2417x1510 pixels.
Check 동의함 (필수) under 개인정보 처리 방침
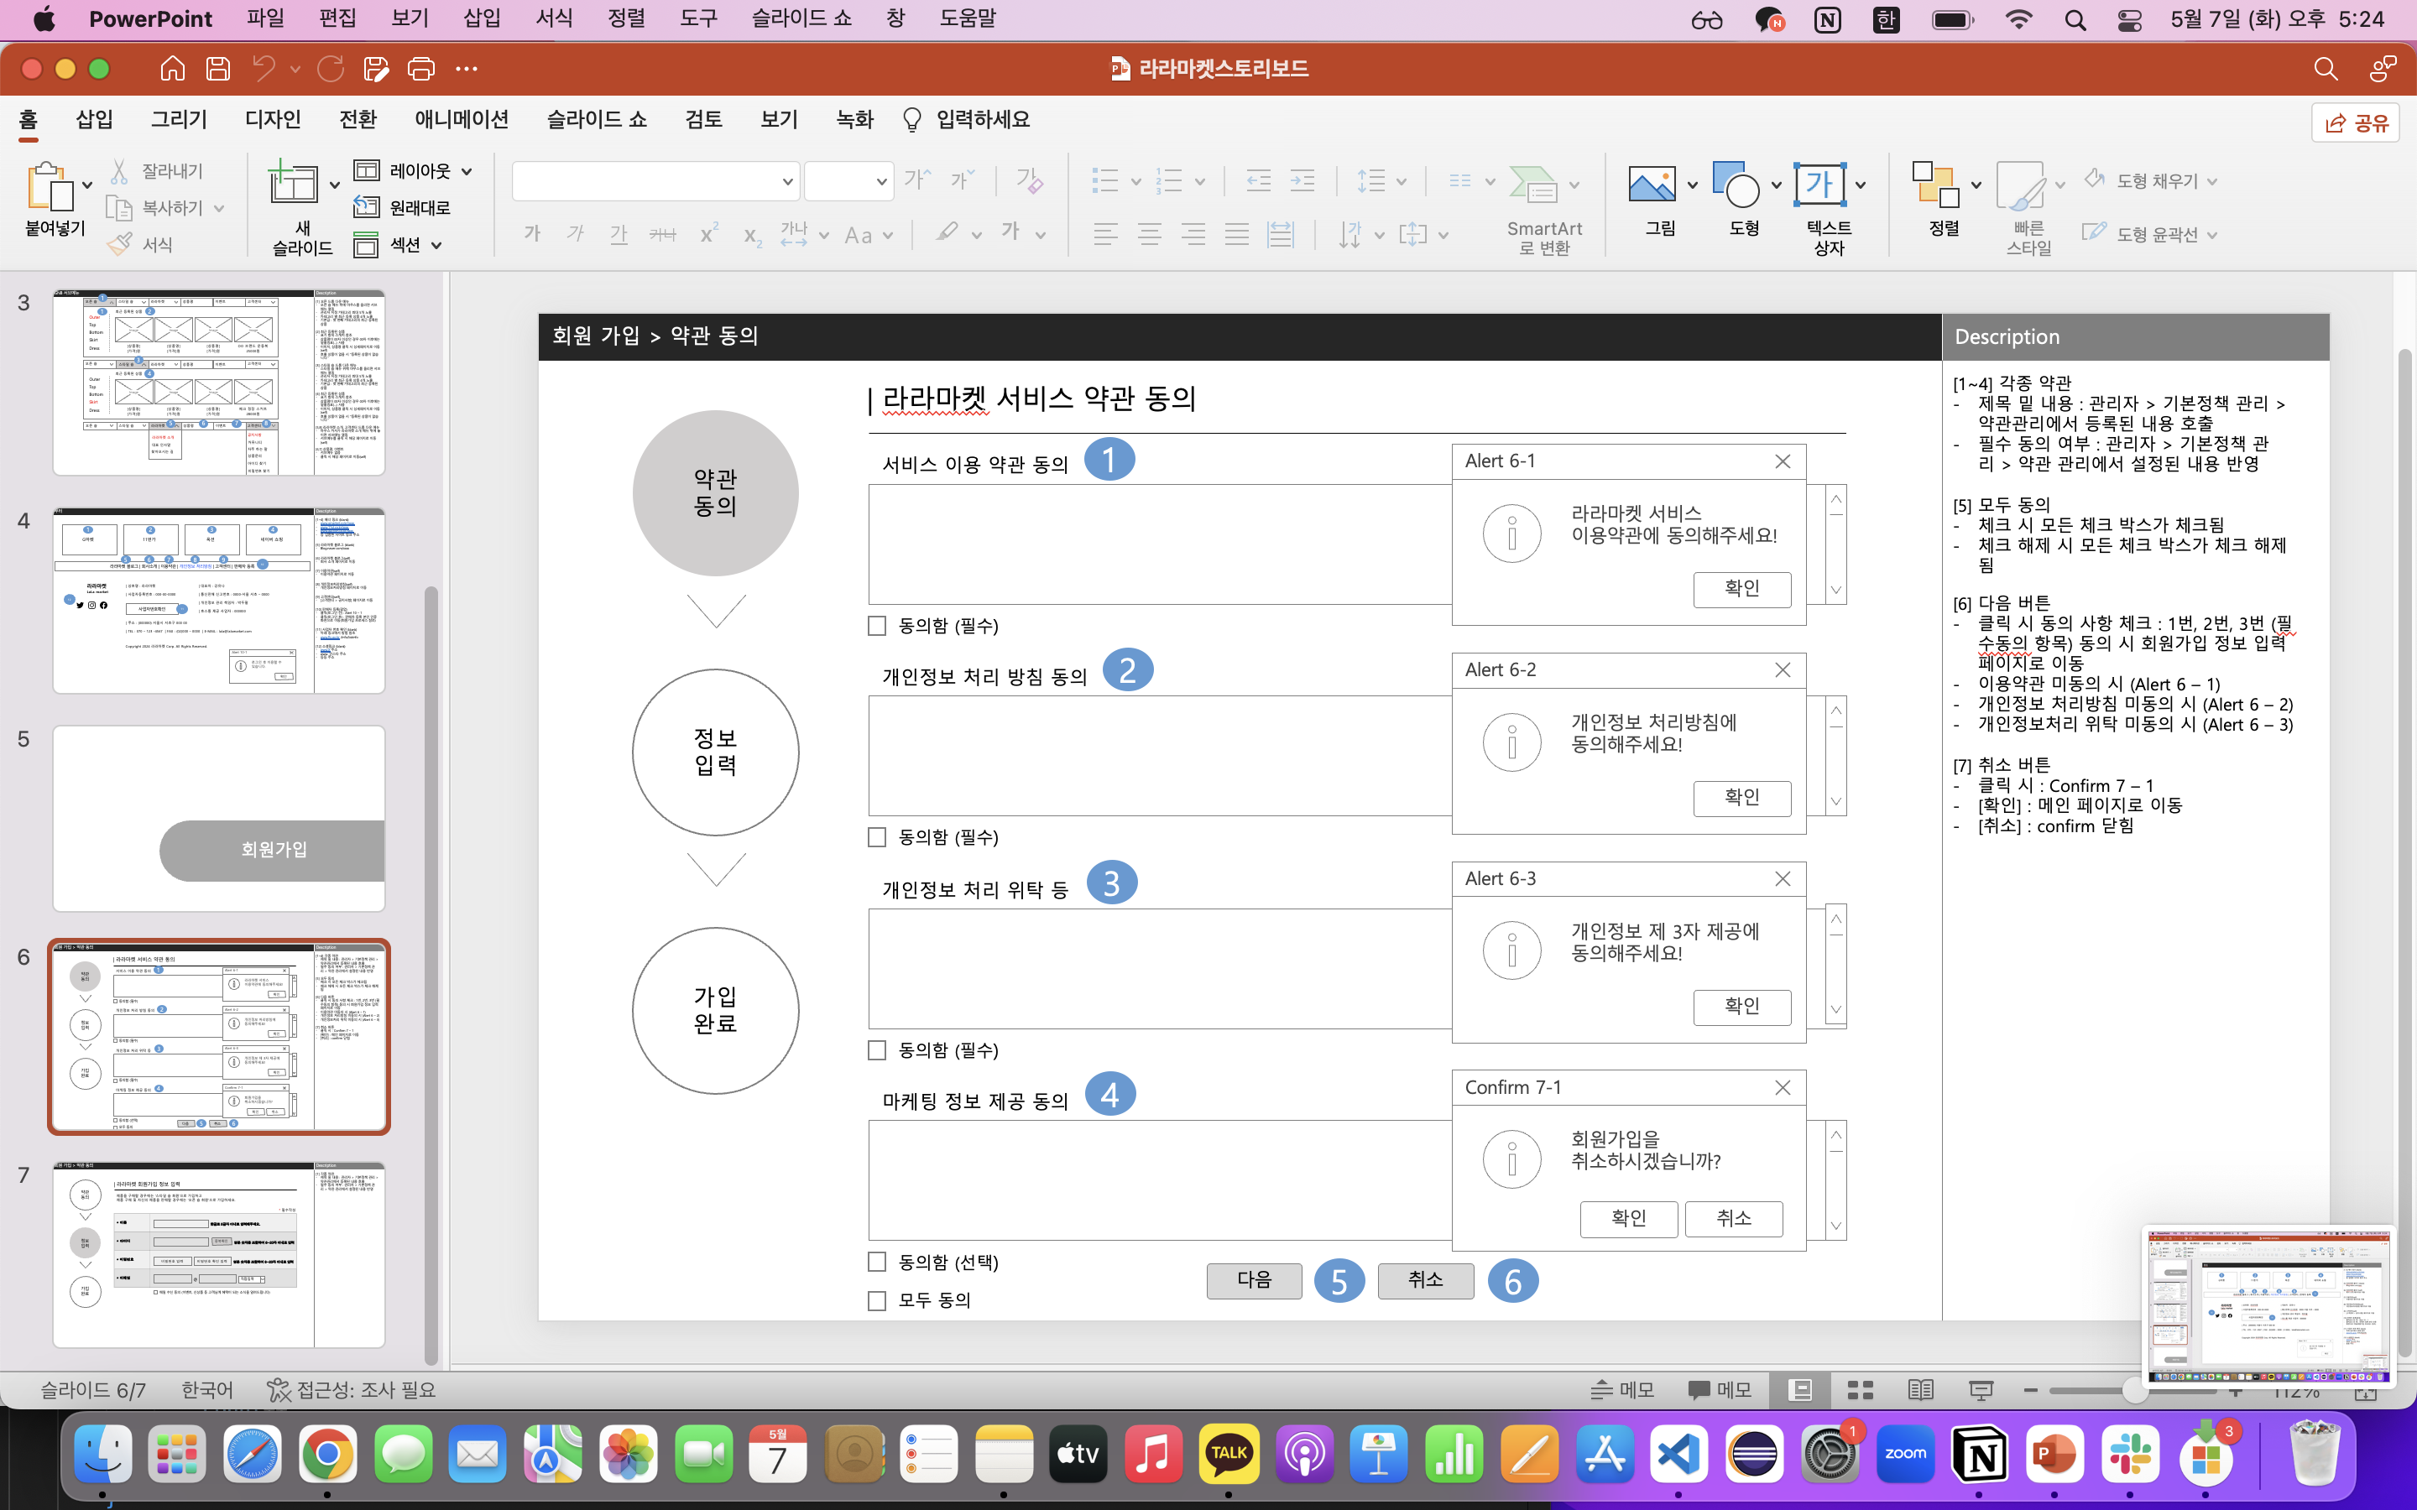877,837
